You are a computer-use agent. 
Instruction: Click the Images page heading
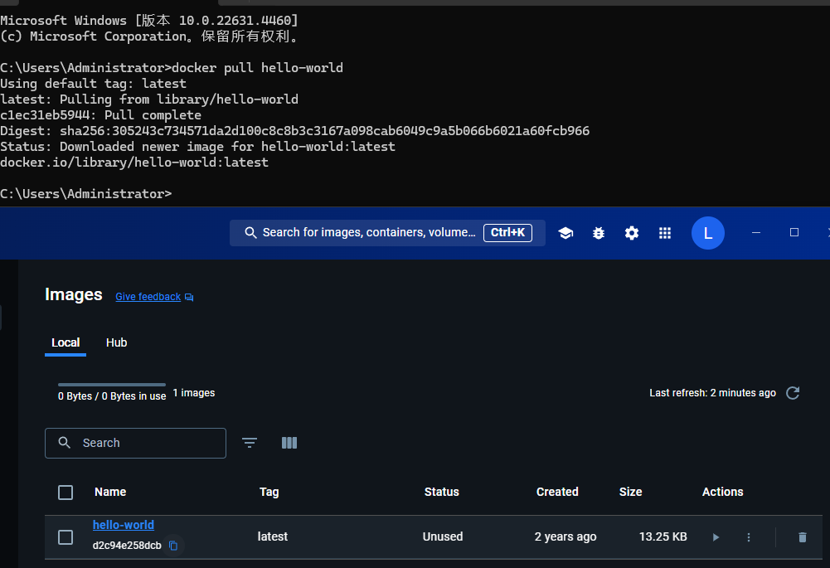[x=74, y=294]
